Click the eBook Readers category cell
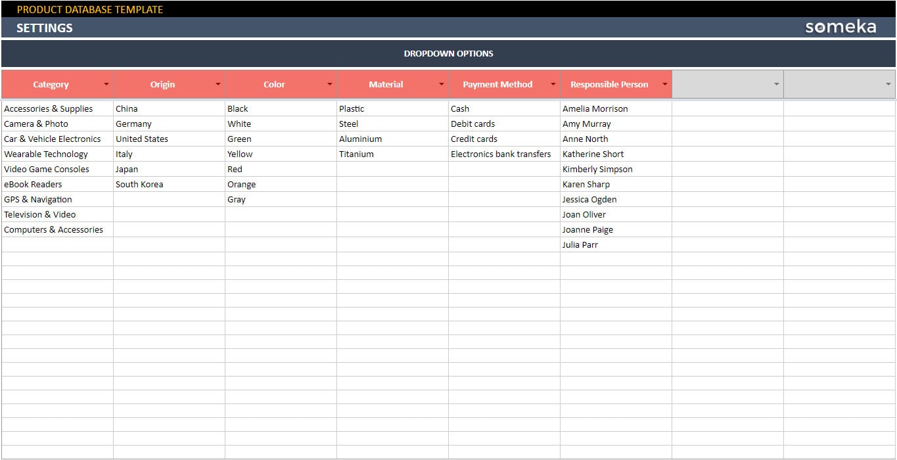The height and width of the screenshot is (460, 897). pyautogui.click(x=33, y=184)
